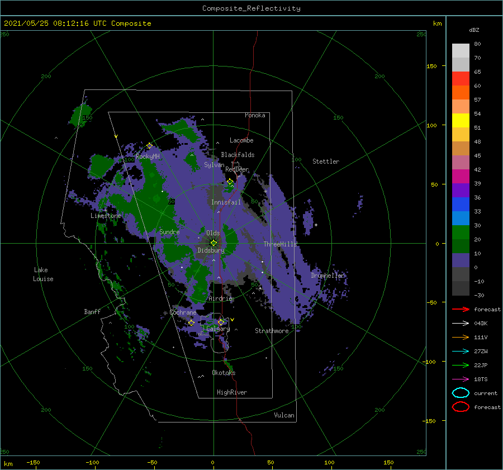The image size is (503, 470).
Task: Click the Didsbury label
Action: [x=211, y=250]
